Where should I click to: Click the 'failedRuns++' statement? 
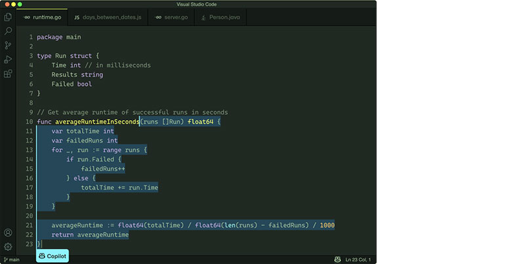point(103,169)
